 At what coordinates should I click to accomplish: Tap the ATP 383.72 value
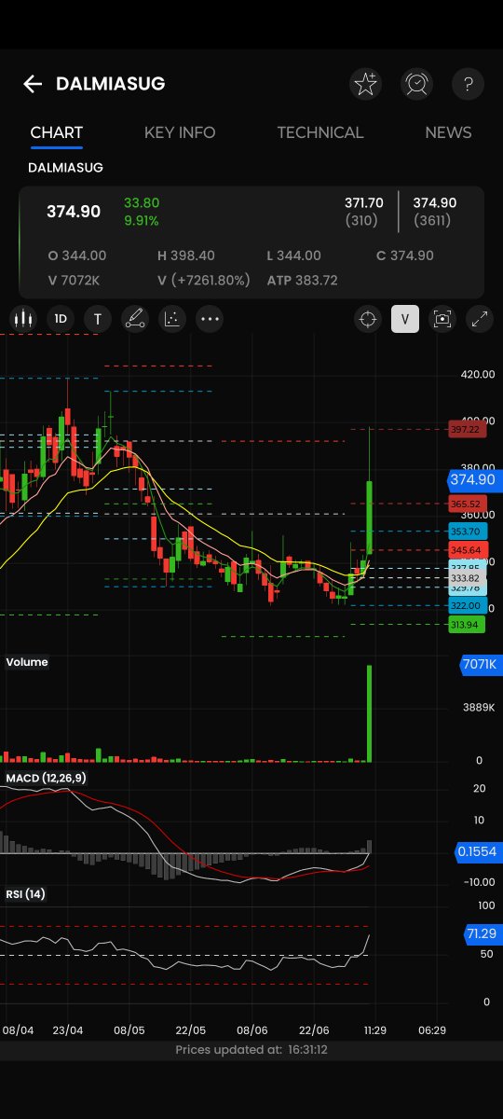pyautogui.click(x=302, y=280)
